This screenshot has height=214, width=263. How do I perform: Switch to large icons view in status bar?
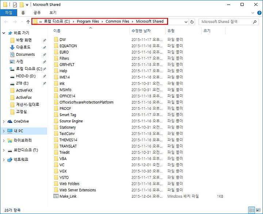(258, 210)
